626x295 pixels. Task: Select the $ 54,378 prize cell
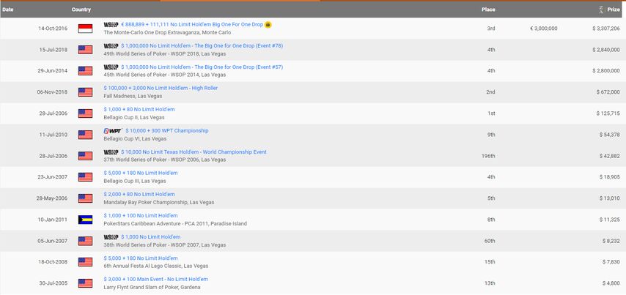point(610,135)
